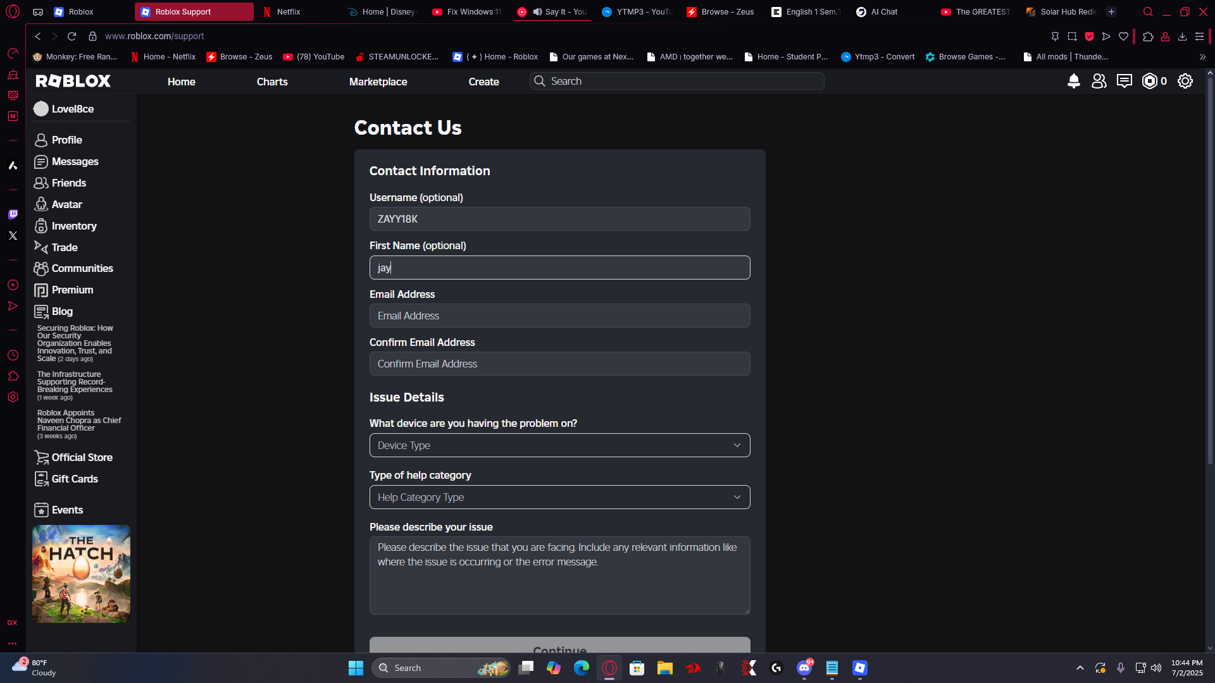Screen dimensions: 1215x683
Task: Open Microsoft Edge from the taskbar
Action: (x=581, y=668)
